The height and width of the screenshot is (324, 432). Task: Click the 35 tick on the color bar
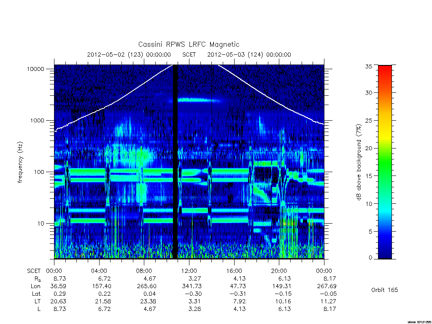coord(368,66)
